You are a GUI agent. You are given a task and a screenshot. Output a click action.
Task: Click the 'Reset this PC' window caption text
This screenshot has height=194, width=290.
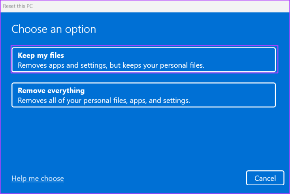(x=18, y=6)
